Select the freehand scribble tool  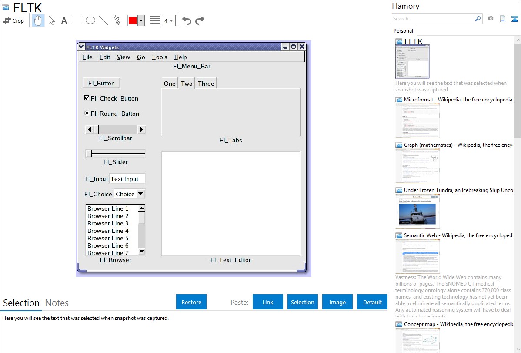click(117, 20)
